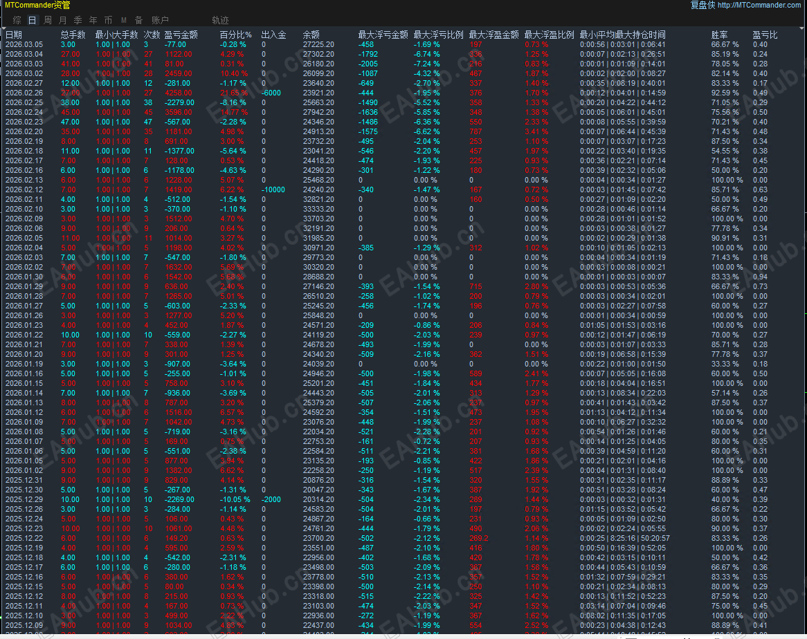Open the MTCommander.com website link
The image size is (807, 639).
coord(759,5)
